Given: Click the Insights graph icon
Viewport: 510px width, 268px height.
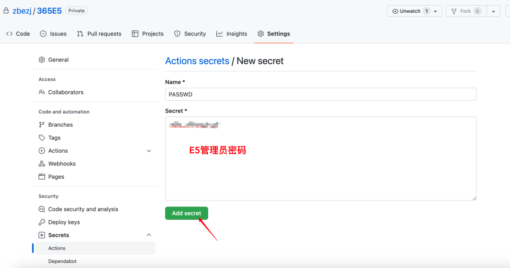Looking at the screenshot, I should tap(220, 34).
